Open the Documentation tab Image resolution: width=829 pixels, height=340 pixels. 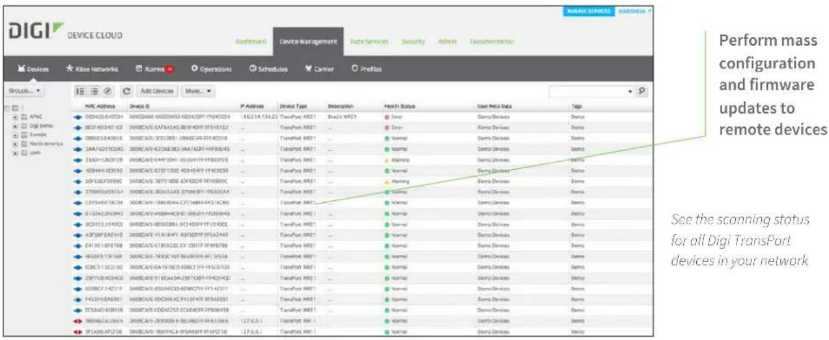492,42
